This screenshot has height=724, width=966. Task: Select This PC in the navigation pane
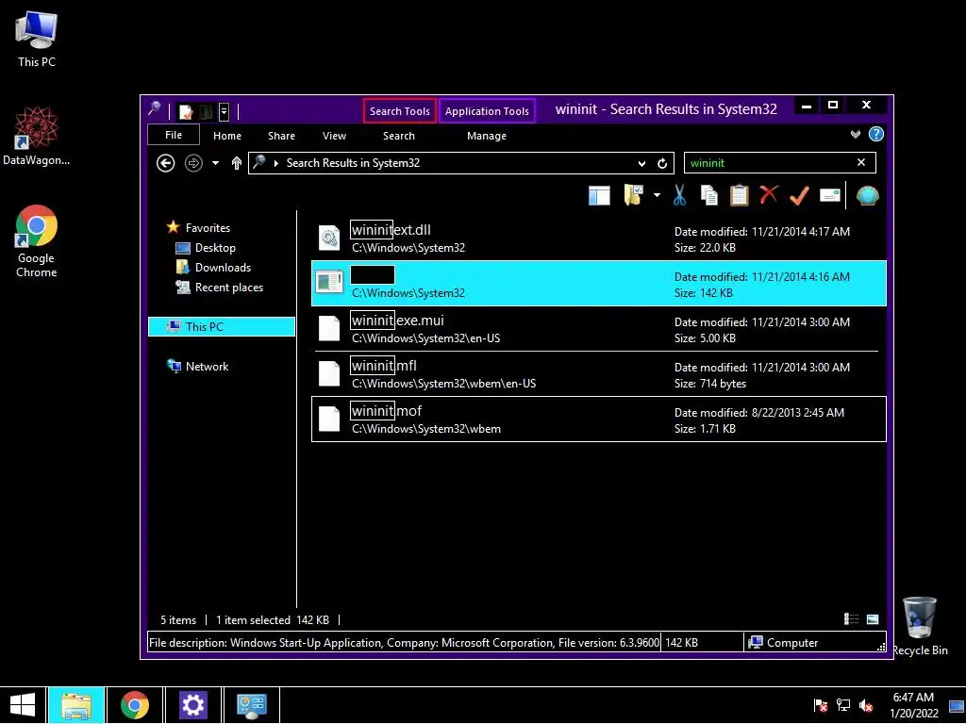click(x=222, y=327)
